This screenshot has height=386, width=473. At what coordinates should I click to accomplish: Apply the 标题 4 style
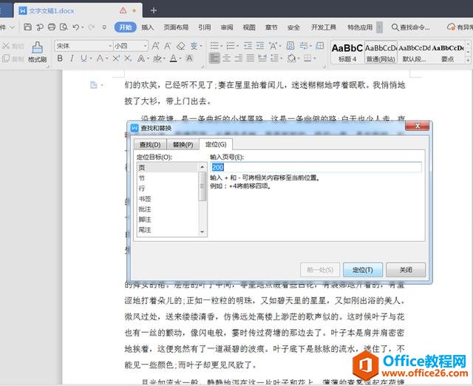click(347, 53)
